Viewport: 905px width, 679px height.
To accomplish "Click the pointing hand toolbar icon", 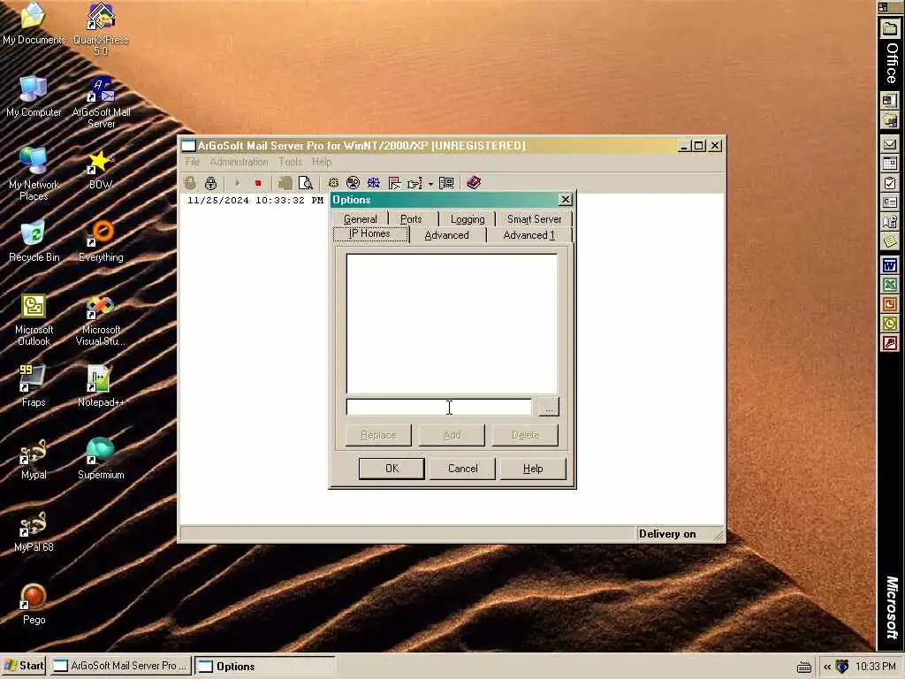I will click(x=415, y=183).
